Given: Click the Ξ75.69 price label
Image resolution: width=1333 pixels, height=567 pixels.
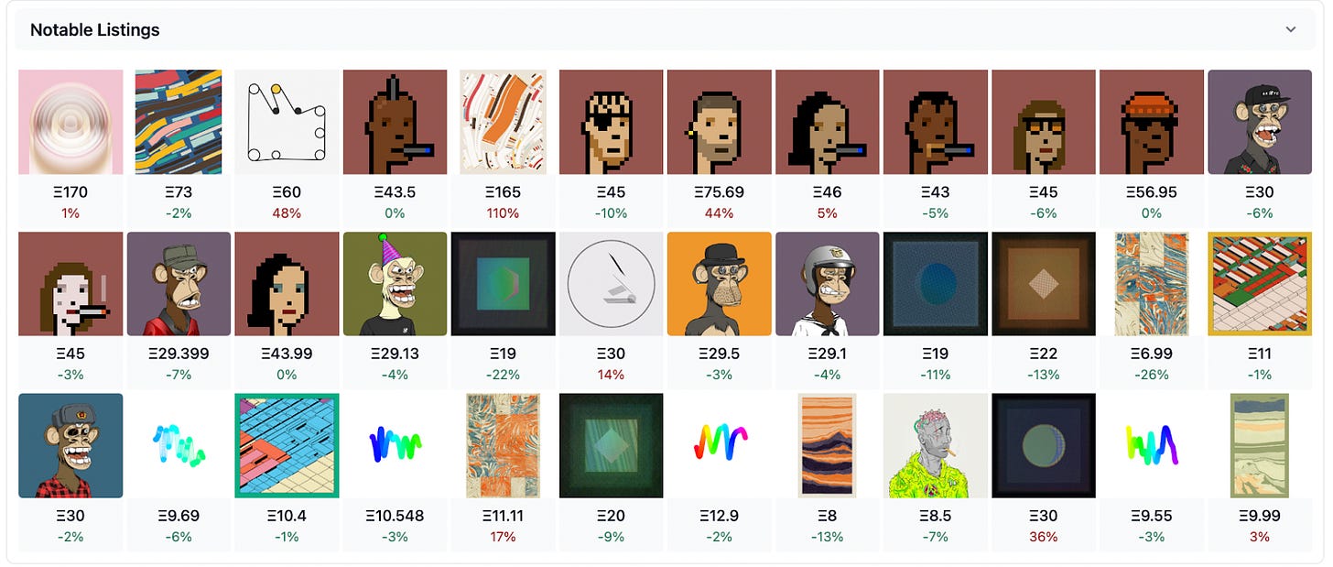Looking at the screenshot, I should [719, 192].
